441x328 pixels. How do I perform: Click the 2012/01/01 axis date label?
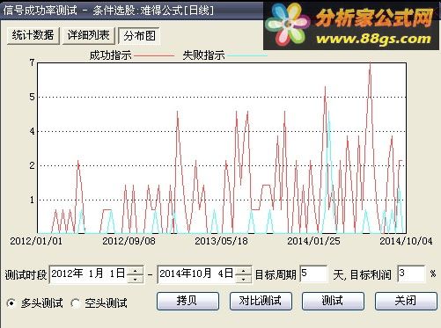pyautogui.click(x=36, y=241)
